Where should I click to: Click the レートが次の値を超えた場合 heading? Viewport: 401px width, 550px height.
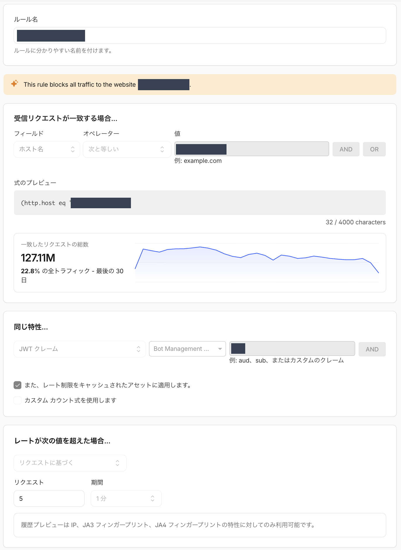[x=62, y=441]
